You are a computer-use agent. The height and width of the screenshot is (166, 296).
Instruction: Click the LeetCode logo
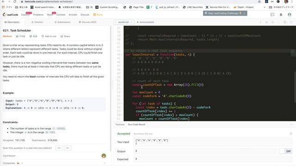[x=10, y=14]
